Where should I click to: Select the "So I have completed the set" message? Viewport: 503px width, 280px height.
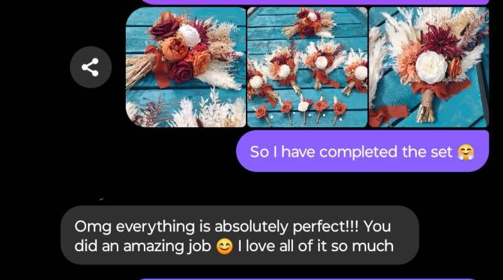[363, 151]
